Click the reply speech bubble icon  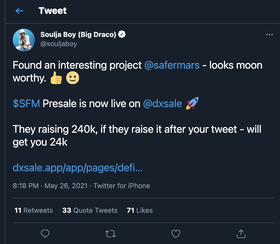45,233
